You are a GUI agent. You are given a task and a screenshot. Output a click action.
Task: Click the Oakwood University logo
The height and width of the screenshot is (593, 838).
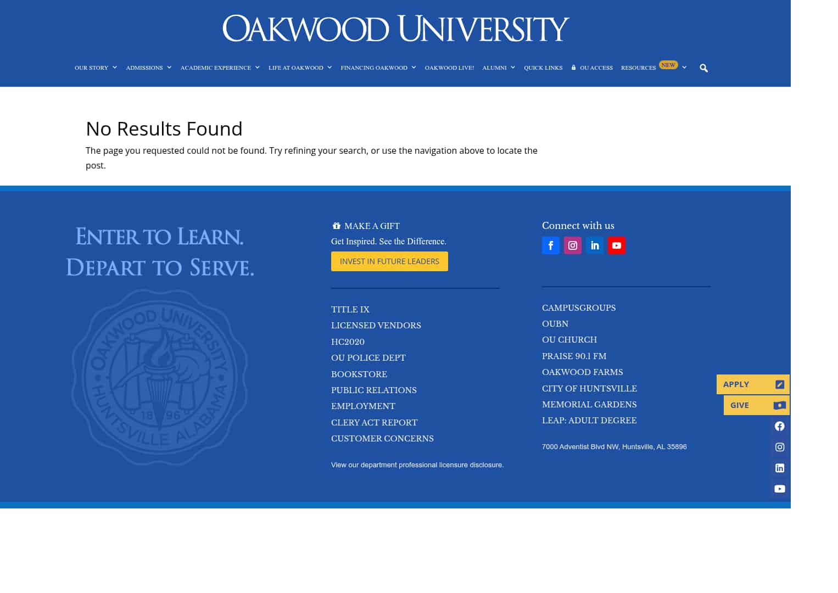pyautogui.click(x=395, y=29)
